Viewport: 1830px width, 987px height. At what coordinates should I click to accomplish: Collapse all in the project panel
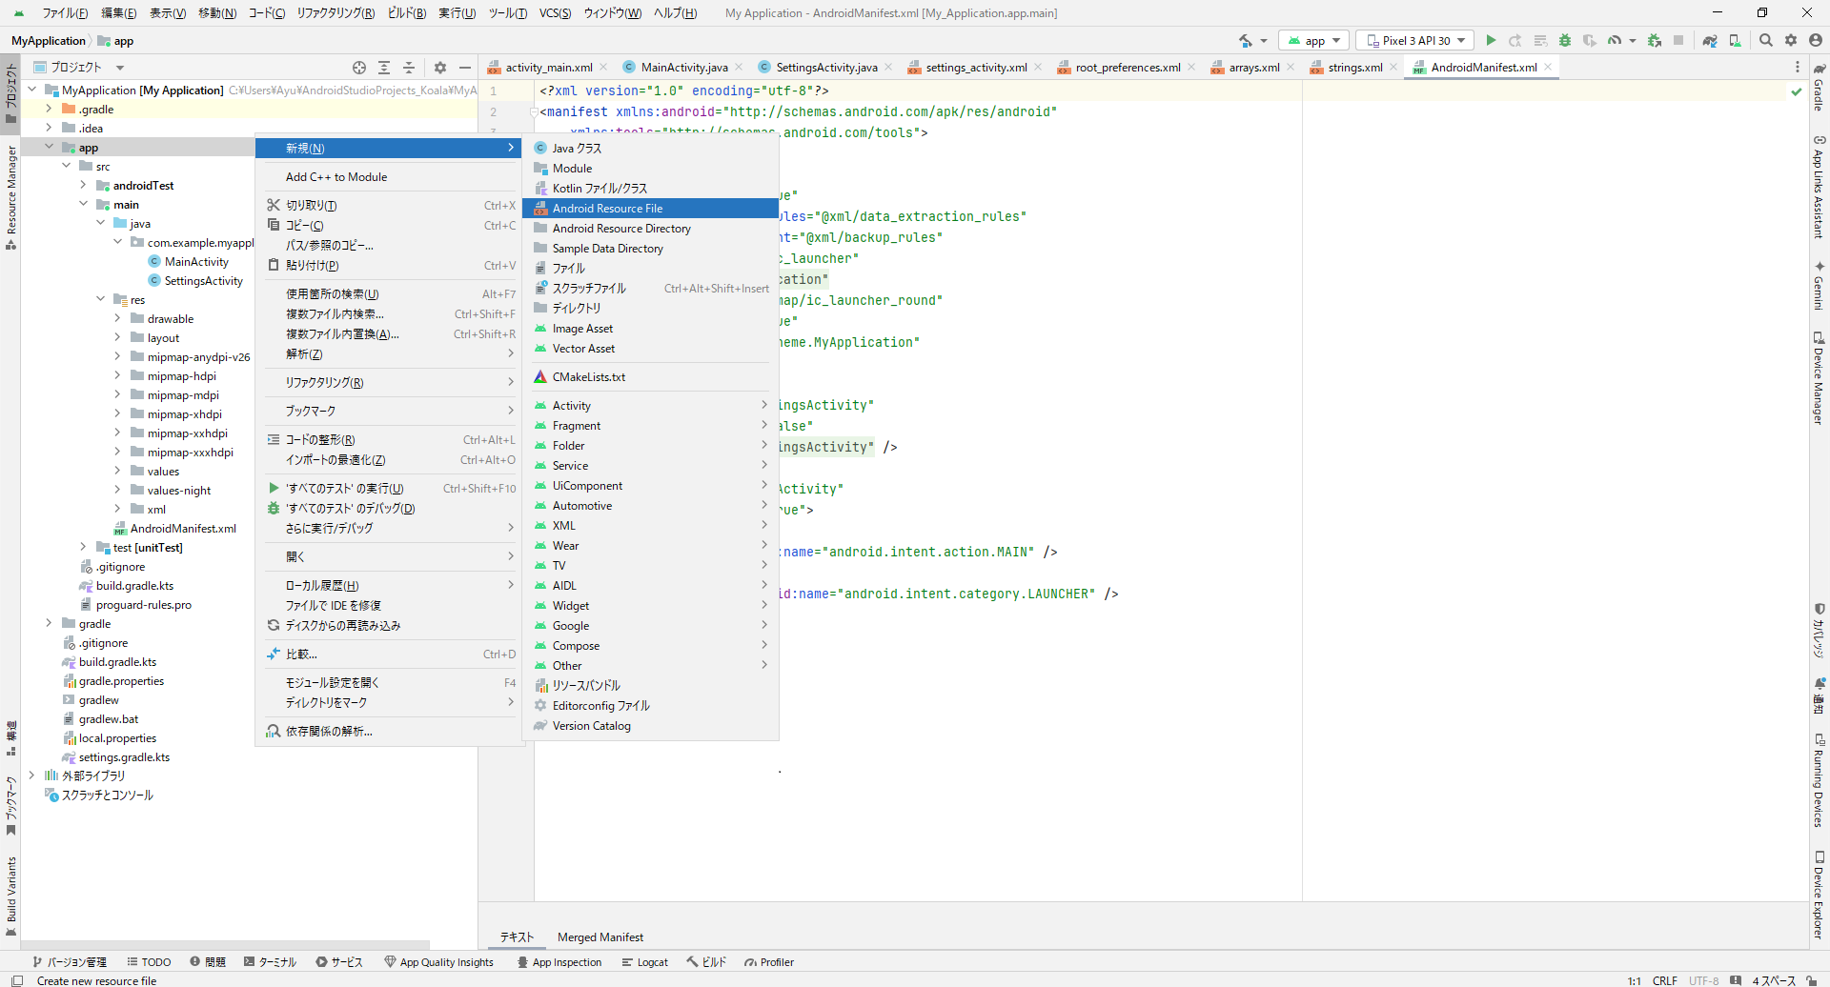click(409, 68)
